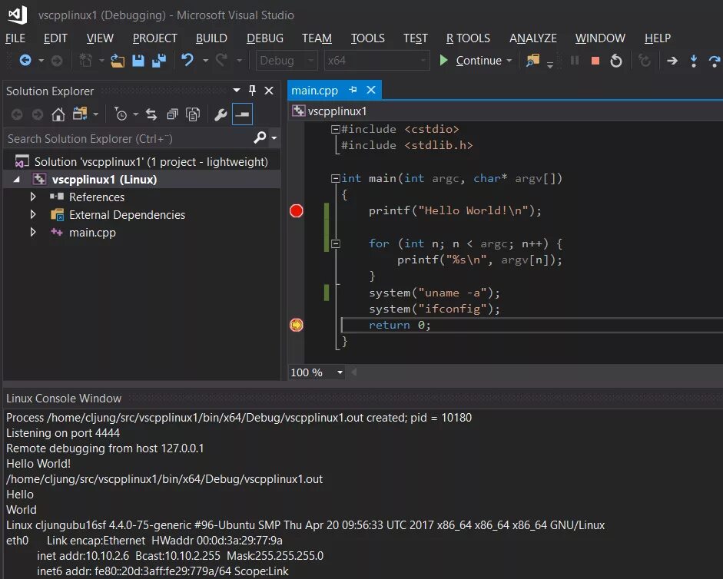This screenshot has width=723, height=579.
Task: Click the Linux Console Window title
Action: coord(64,399)
